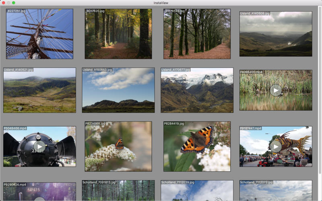The image size is (322, 201).
Task: Play the P4098400.mp4 reeds video
Action: [x=275, y=90]
